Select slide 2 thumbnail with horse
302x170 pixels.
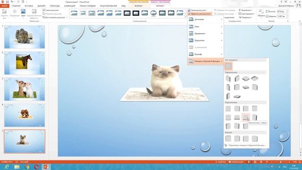[x=25, y=63]
